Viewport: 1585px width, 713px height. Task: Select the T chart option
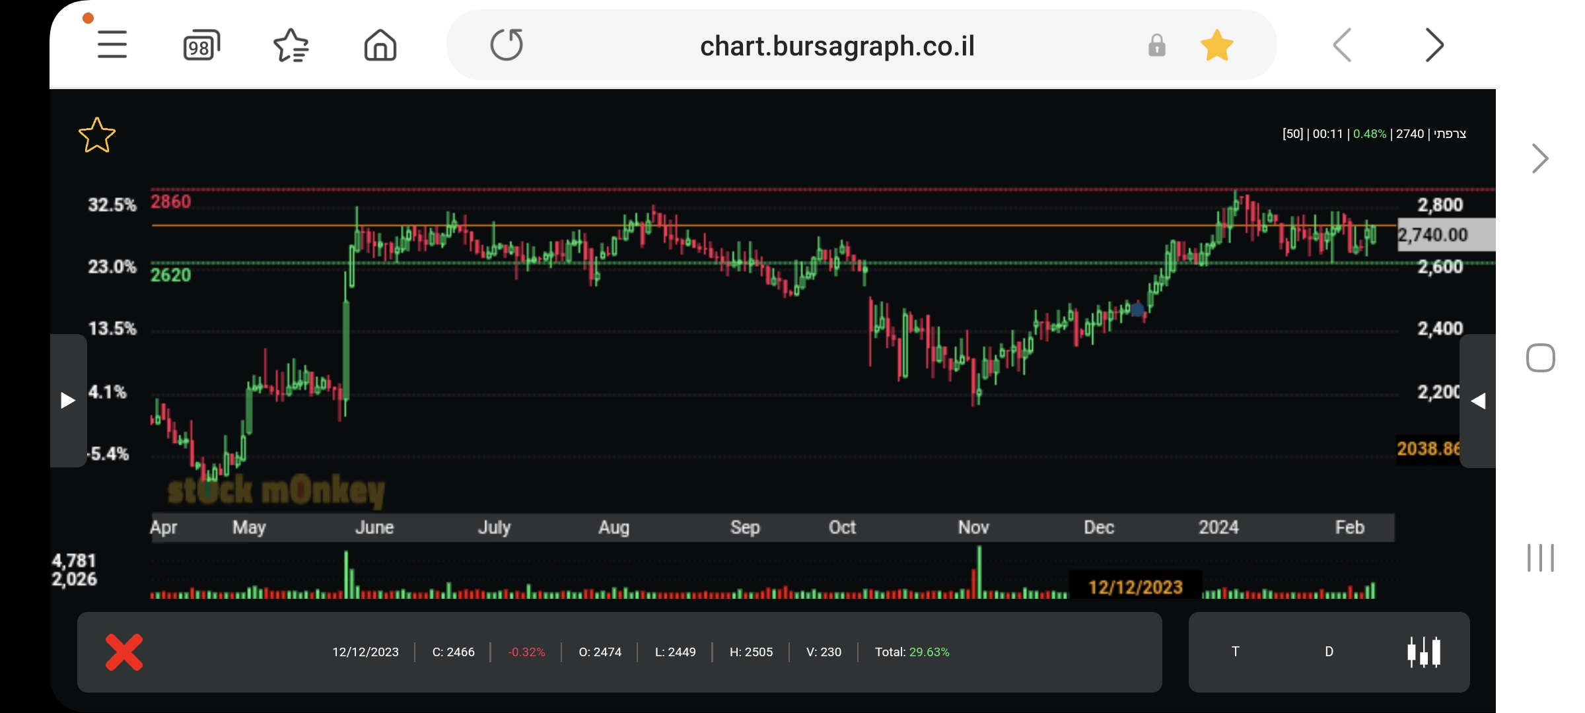[1235, 652]
